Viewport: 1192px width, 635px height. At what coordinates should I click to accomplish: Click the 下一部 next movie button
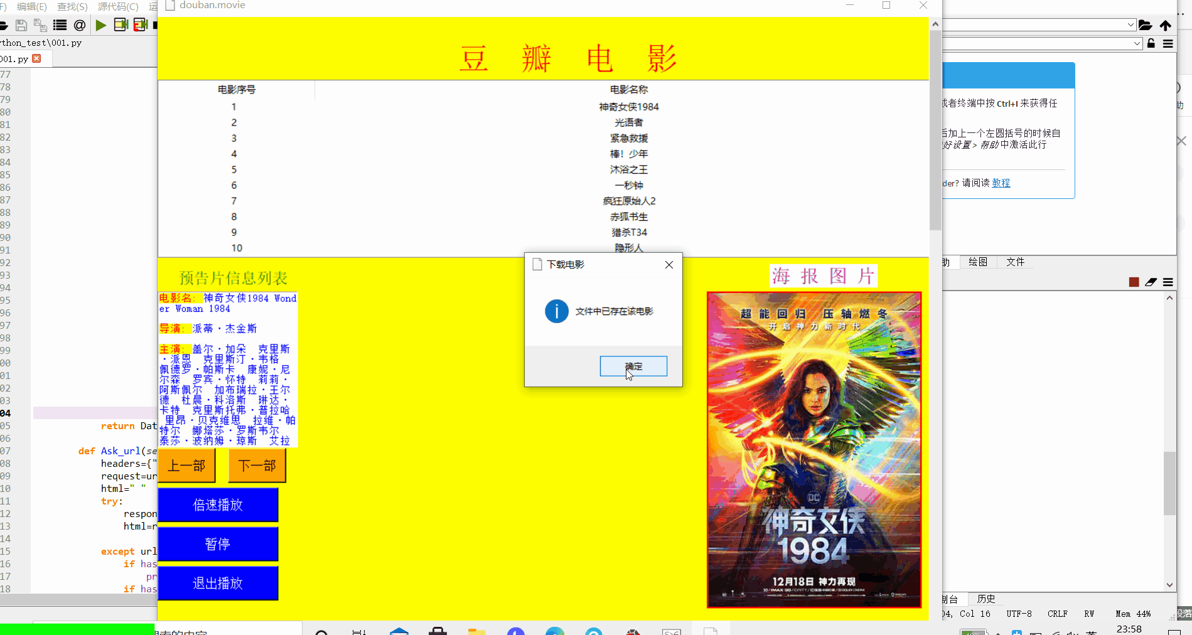pos(257,466)
